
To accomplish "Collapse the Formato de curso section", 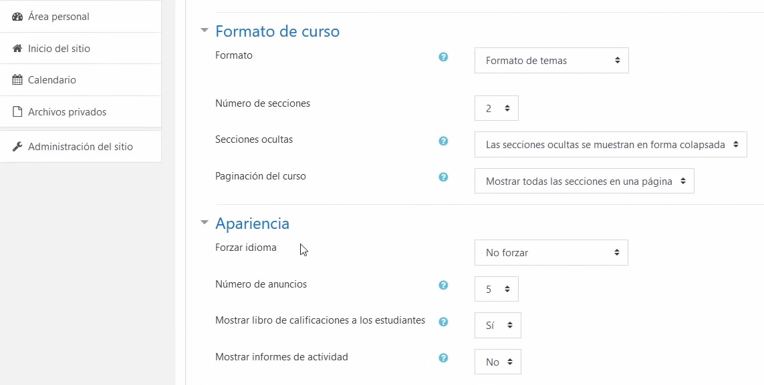I will click(205, 30).
